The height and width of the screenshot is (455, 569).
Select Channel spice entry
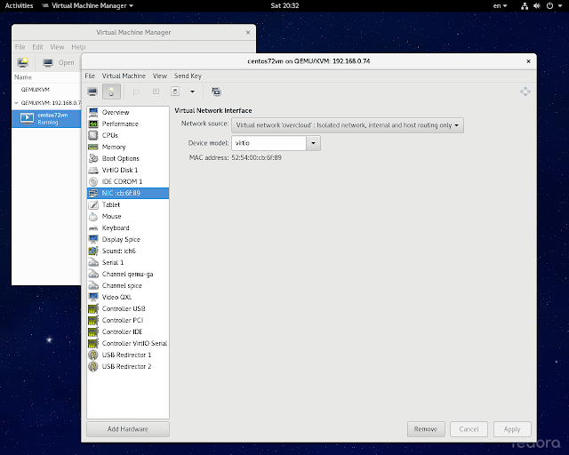pos(128,285)
